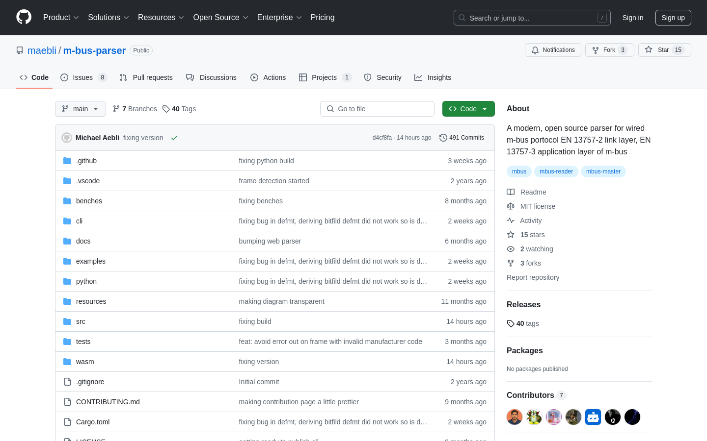Viewport: 707px width, 441px height.
Task: Star the m-bus-parser repository
Action: [x=664, y=50]
